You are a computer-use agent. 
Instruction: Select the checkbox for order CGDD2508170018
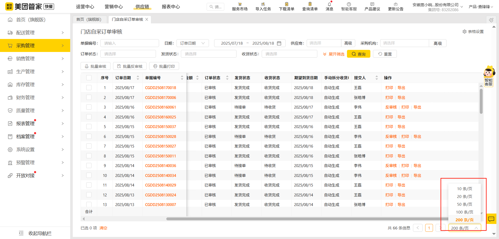(x=89, y=88)
